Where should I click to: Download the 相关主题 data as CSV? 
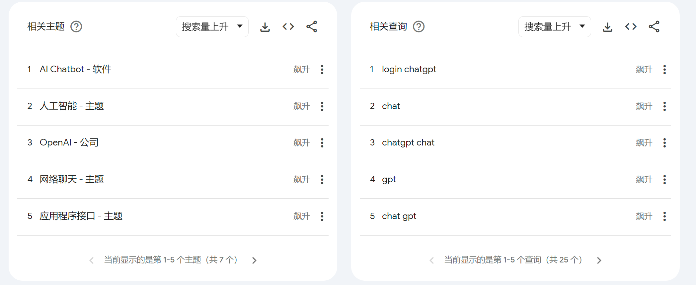click(x=265, y=27)
